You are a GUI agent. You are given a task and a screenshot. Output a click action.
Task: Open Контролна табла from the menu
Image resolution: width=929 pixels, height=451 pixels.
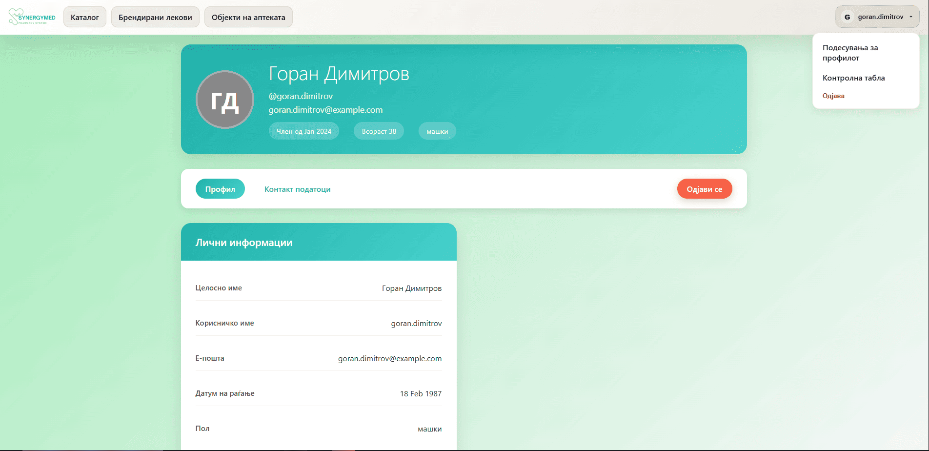coord(853,78)
